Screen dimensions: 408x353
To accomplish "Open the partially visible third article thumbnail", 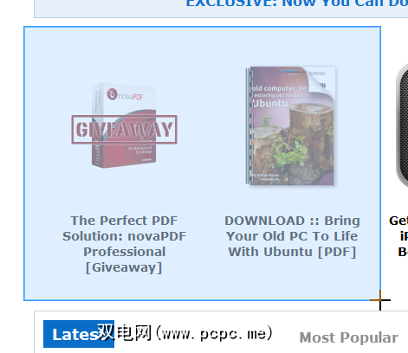I will pos(402,126).
